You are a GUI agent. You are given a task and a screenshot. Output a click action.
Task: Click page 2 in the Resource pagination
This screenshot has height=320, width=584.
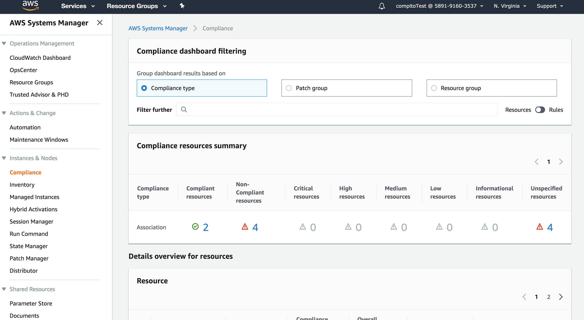(549, 297)
